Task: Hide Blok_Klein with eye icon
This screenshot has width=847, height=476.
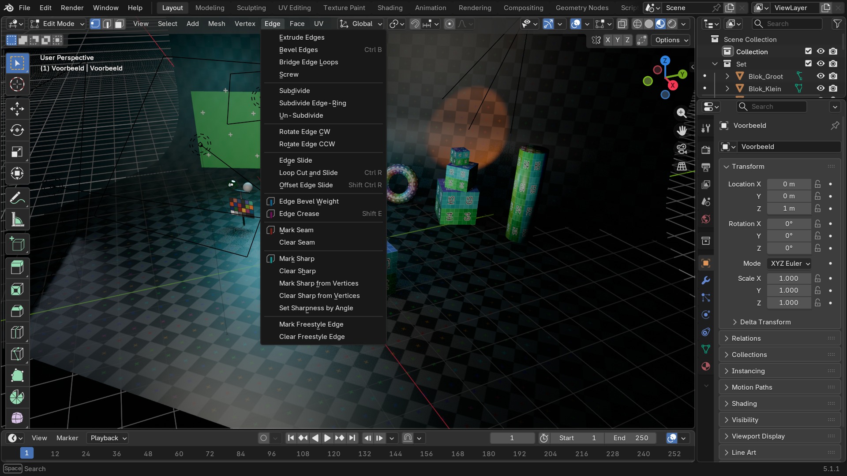Action: pyautogui.click(x=821, y=89)
